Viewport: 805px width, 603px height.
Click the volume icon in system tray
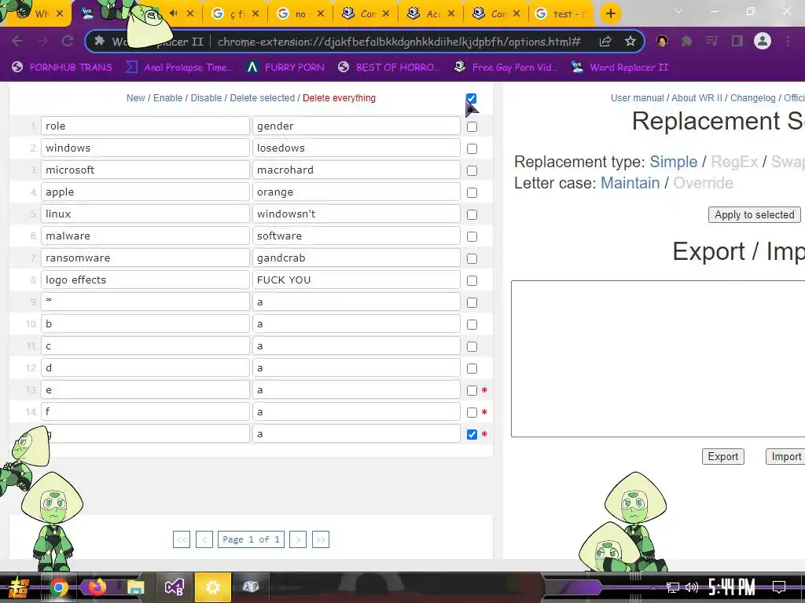pyautogui.click(x=691, y=587)
